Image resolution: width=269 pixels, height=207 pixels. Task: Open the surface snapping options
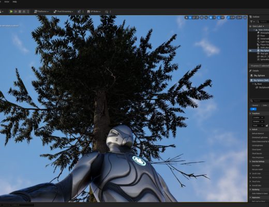206,18
